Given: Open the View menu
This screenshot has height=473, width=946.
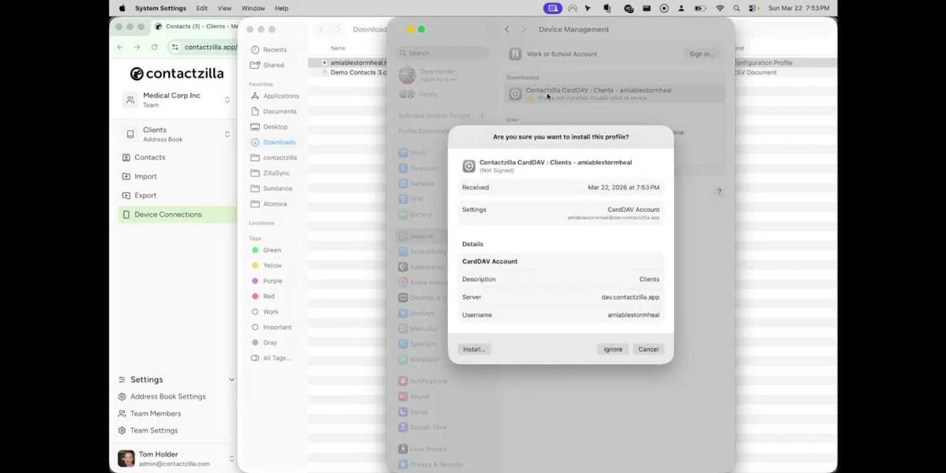Looking at the screenshot, I should coord(224,8).
